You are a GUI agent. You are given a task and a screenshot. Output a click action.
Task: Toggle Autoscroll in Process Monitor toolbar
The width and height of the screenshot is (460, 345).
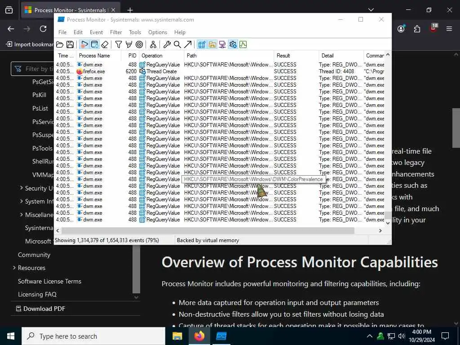point(94,44)
